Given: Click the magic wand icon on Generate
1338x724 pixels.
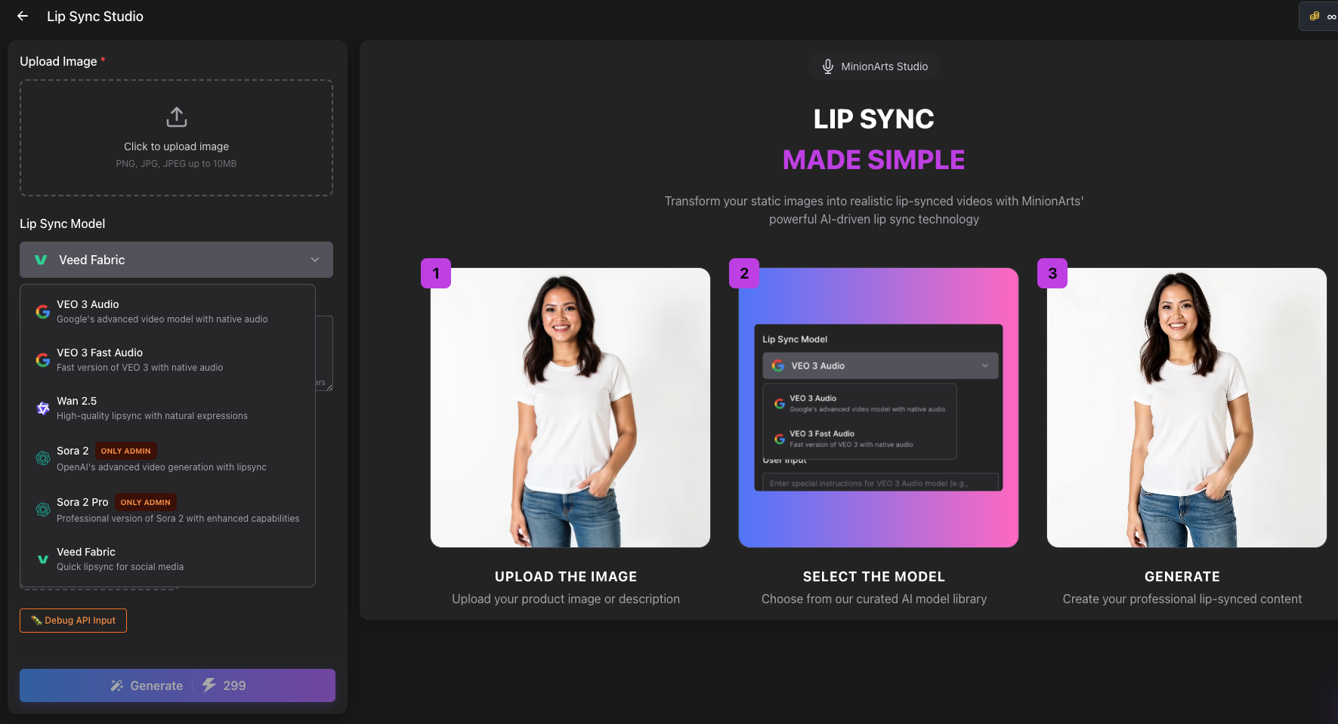Looking at the screenshot, I should pyautogui.click(x=117, y=685).
